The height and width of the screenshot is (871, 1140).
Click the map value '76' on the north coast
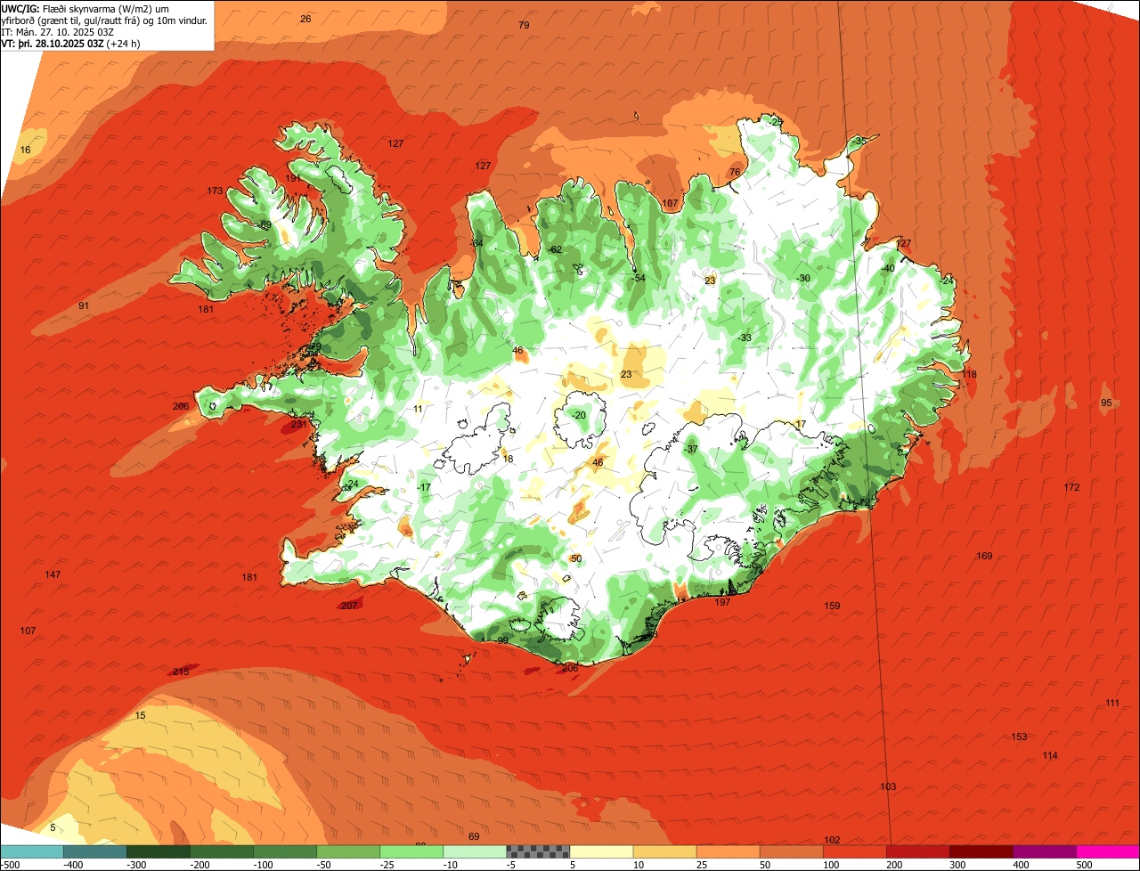pyautogui.click(x=735, y=172)
